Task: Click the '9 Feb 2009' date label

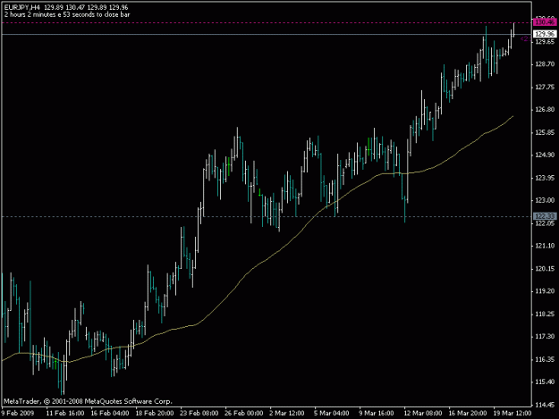Action: click(18, 414)
